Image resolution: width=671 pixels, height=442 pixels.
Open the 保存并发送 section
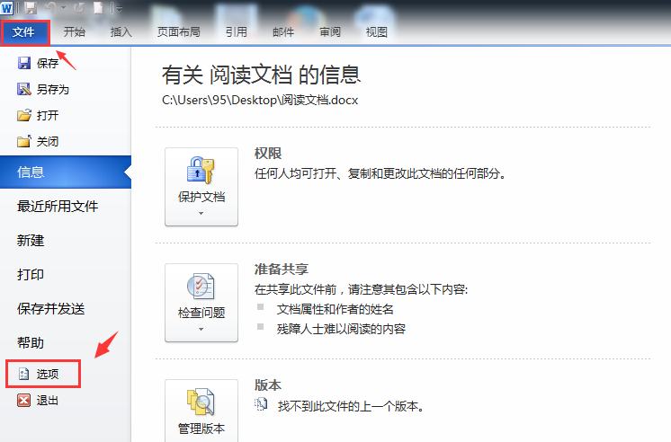pyautogui.click(x=51, y=309)
